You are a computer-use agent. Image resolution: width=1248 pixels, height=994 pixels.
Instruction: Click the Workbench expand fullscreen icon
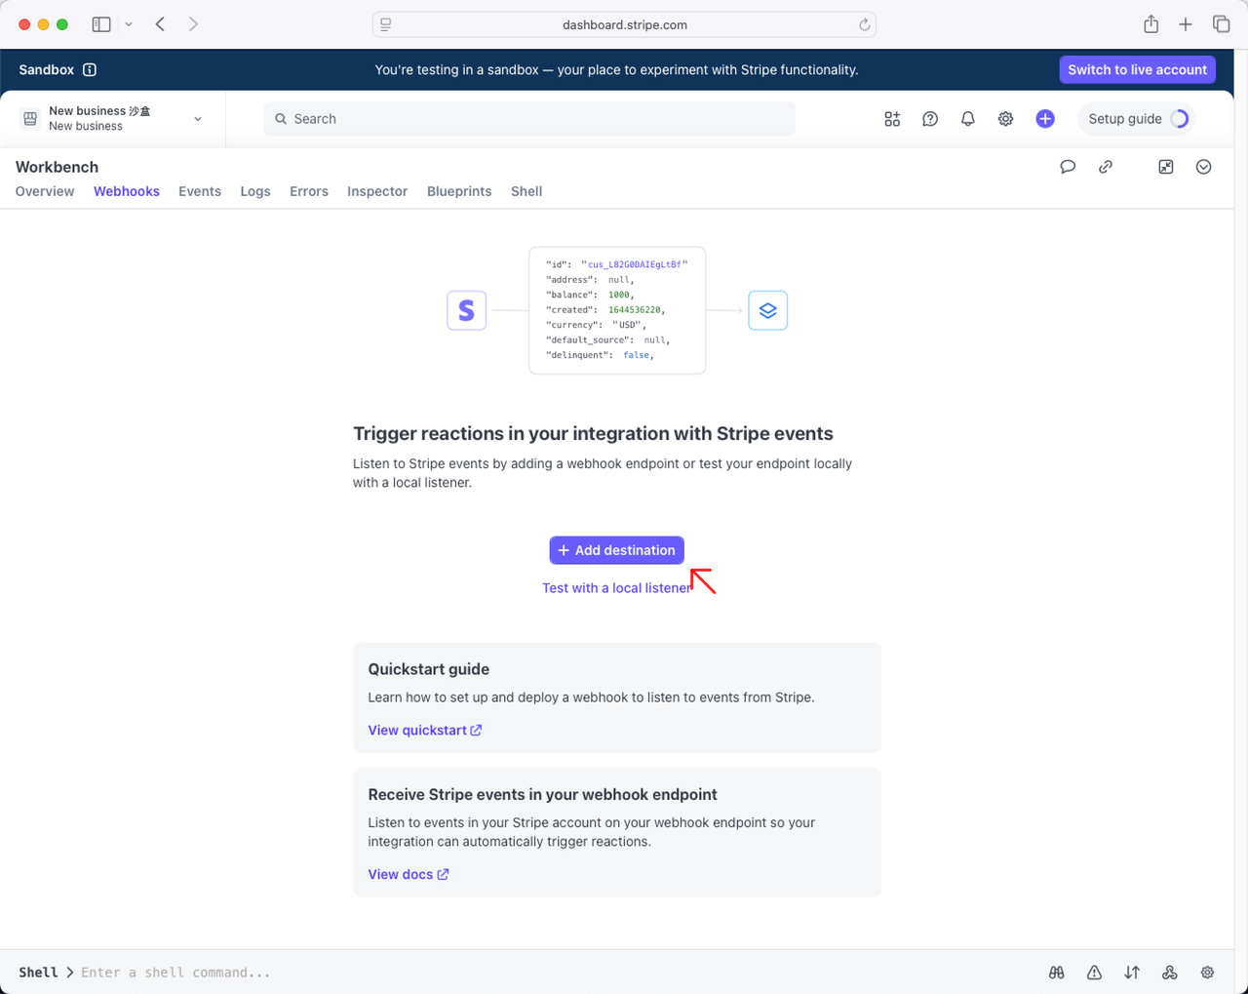coord(1166,167)
